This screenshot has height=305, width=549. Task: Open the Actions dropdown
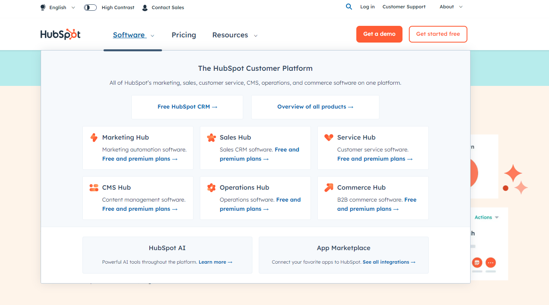(486, 218)
